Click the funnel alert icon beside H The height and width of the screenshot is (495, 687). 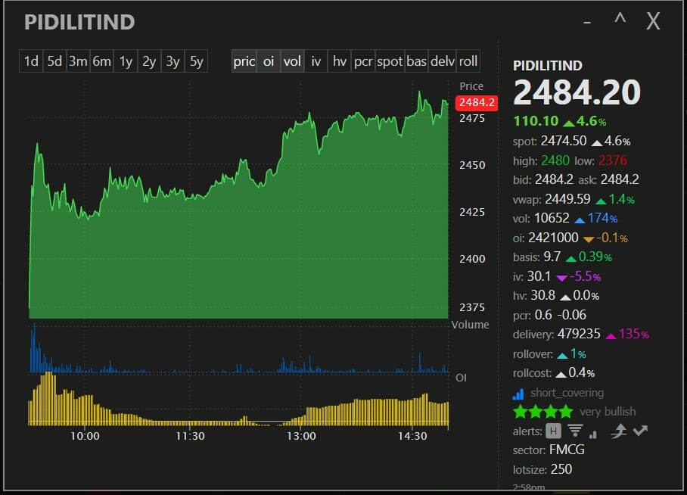575,431
